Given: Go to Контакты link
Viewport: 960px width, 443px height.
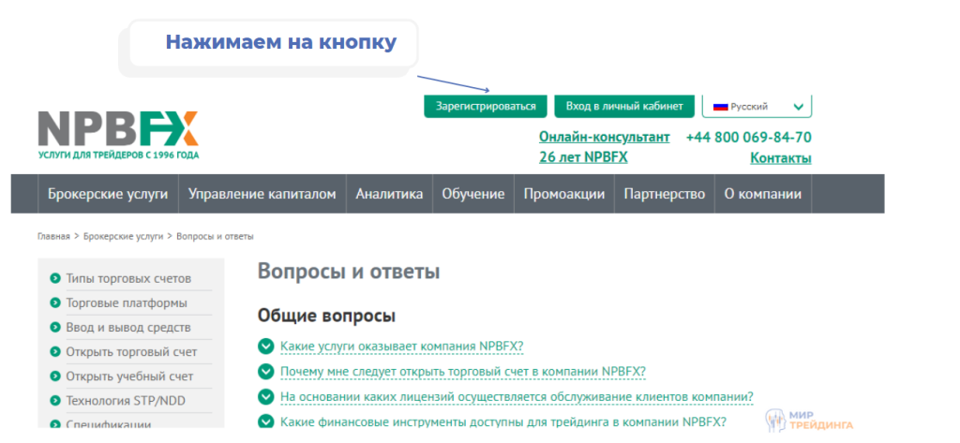Looking at the screenshot, I should (x=780, y=158).
